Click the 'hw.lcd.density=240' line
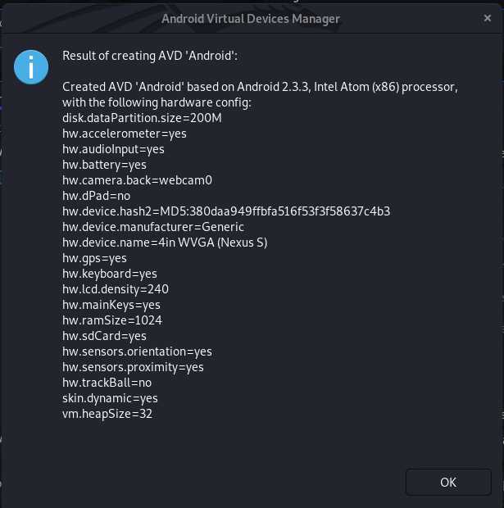Screen dimensions: 504x508 [x=116, y=289]
